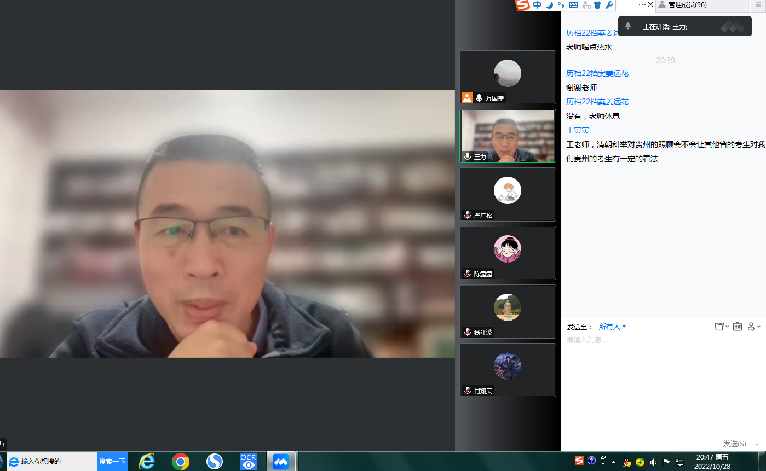Open volume speaker tray icon
766x471 pixels.
(x=653, y=462)
